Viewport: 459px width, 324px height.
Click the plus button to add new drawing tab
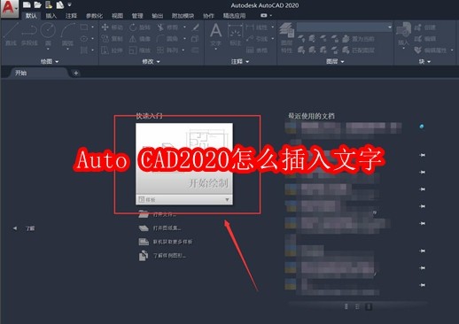[76, 73]
